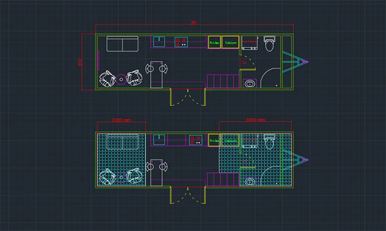Select the toilet symbol in the lower plan
Screen dimensions: 386x231
click(270, 141)
